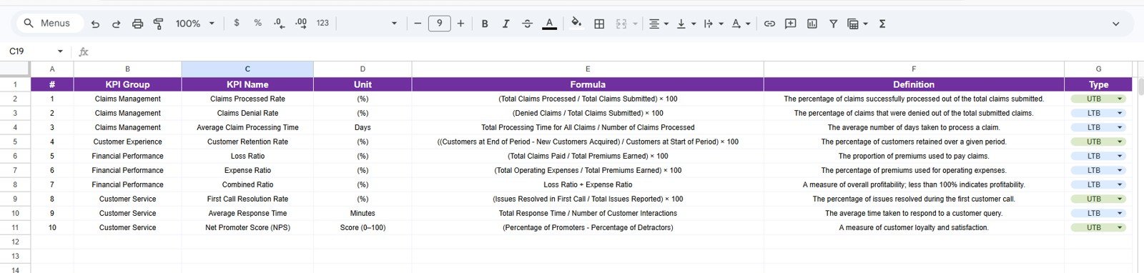Open the 123 more formats menu
Screen dimensions: 1144x273
[x=322, y=24]
